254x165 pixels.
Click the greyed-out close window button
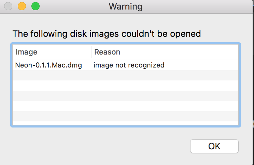(8, 6)
